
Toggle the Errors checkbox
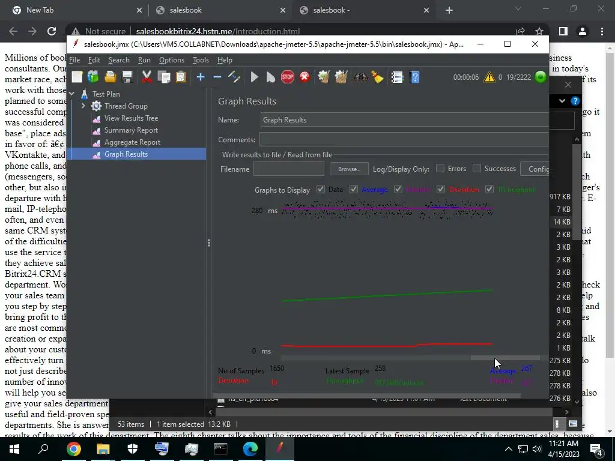440,169
